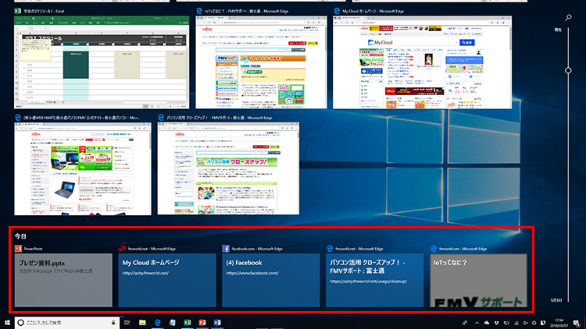
Task: Open the Action Center notification icon
Action: tap(577, 322)
